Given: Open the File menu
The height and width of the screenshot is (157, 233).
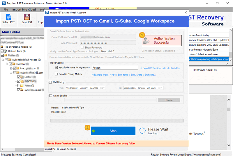Looking at the screenshot, I should click(6, 10).
